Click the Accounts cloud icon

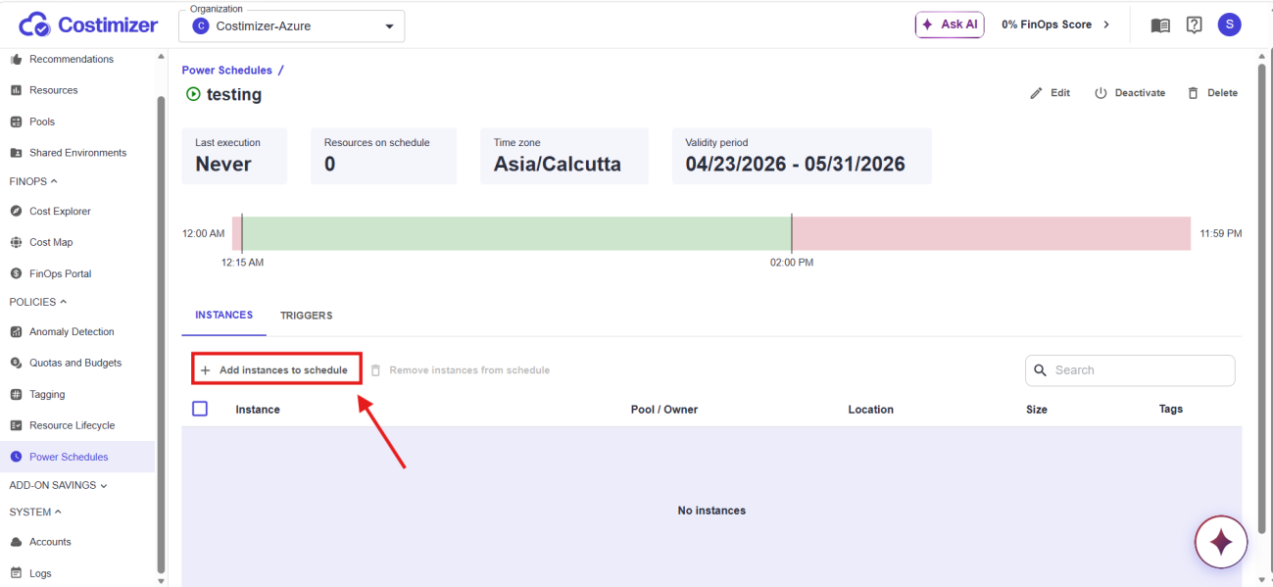(x=16, y=542)
